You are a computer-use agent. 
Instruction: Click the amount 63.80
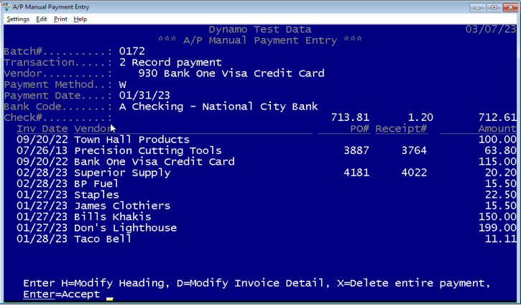(x=500, y=150)
